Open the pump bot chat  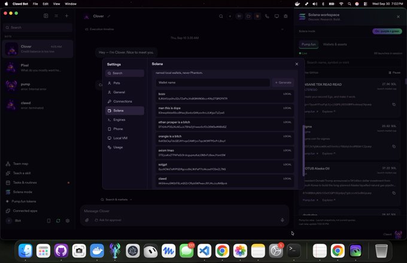click(x=38, y=87)
